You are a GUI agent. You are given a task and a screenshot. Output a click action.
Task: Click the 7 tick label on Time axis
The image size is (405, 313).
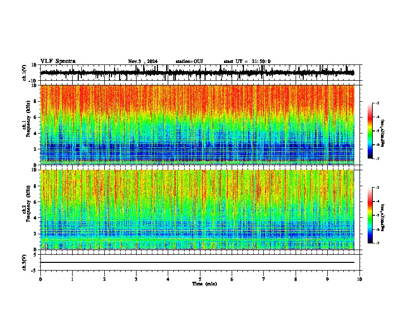tap(264, 279)
